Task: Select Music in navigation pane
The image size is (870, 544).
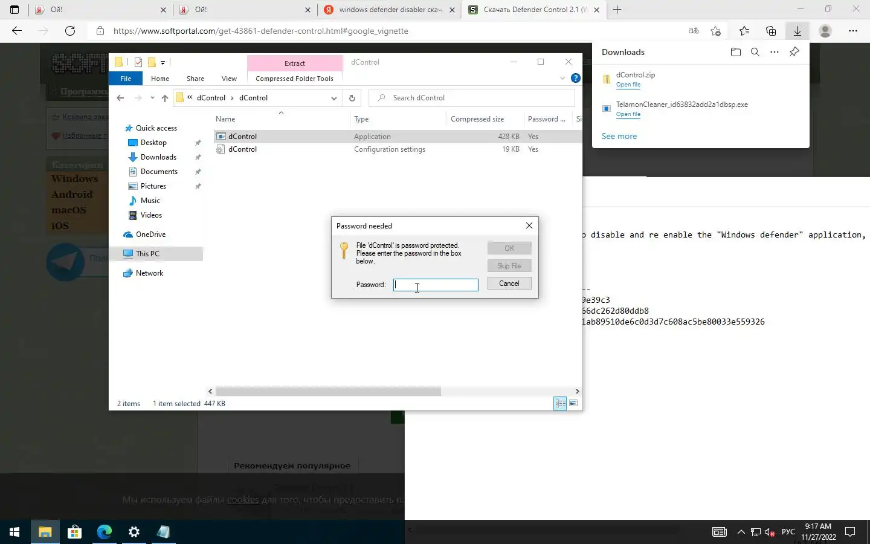Action: [x=150, y=201]
